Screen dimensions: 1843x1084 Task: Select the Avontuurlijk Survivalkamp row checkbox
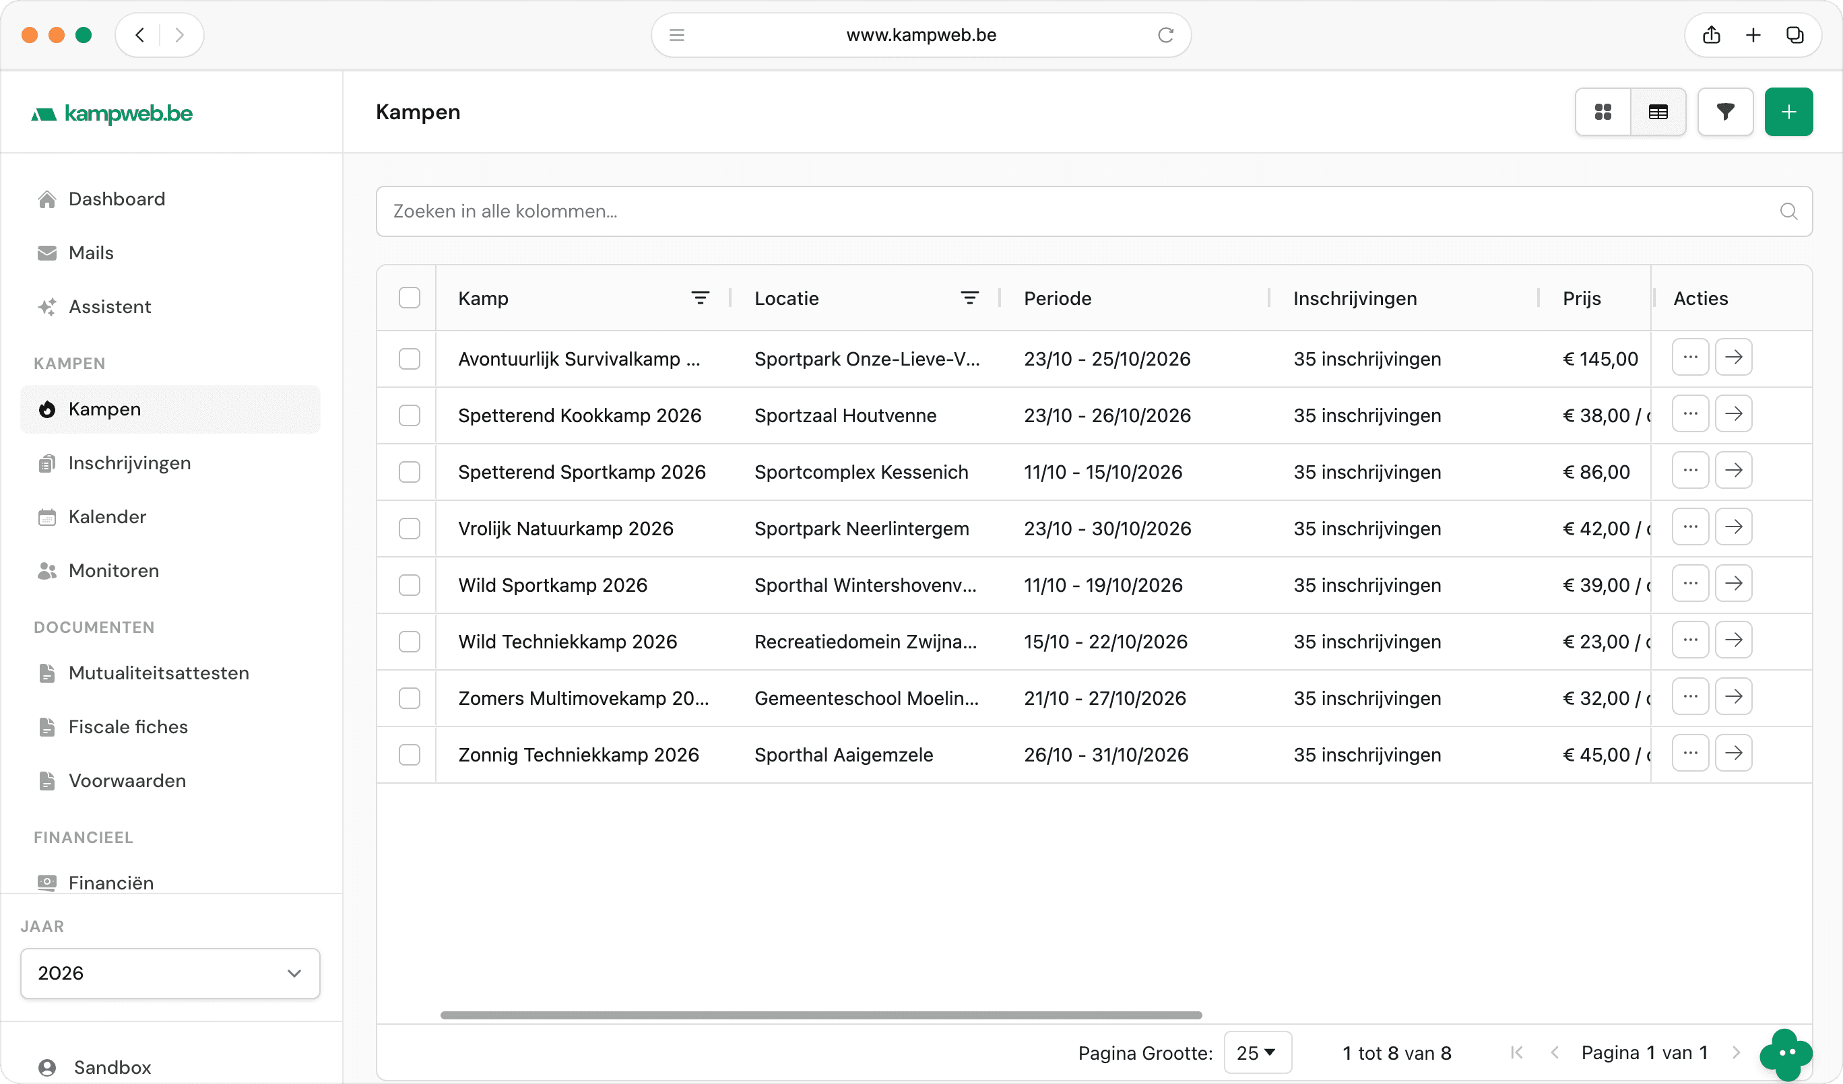(x=410, y=359)
